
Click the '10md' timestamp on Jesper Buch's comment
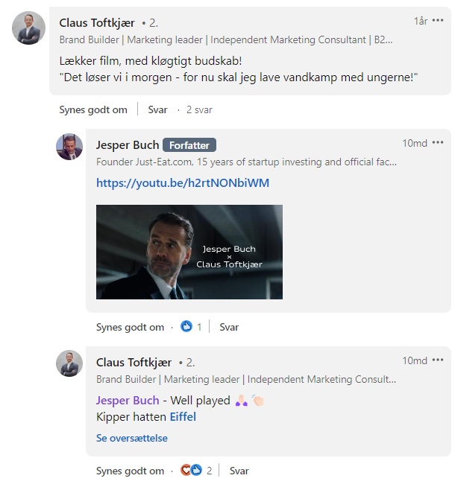415,143
